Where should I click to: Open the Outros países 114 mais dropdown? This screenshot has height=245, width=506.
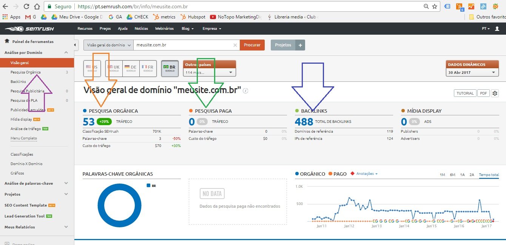[209, 72]
